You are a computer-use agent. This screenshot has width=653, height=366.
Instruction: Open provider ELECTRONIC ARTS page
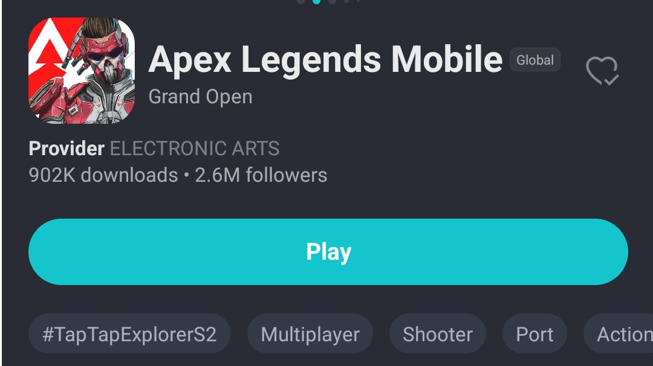coord(195,149)
